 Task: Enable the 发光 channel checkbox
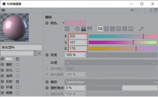[x=17, y=70]
